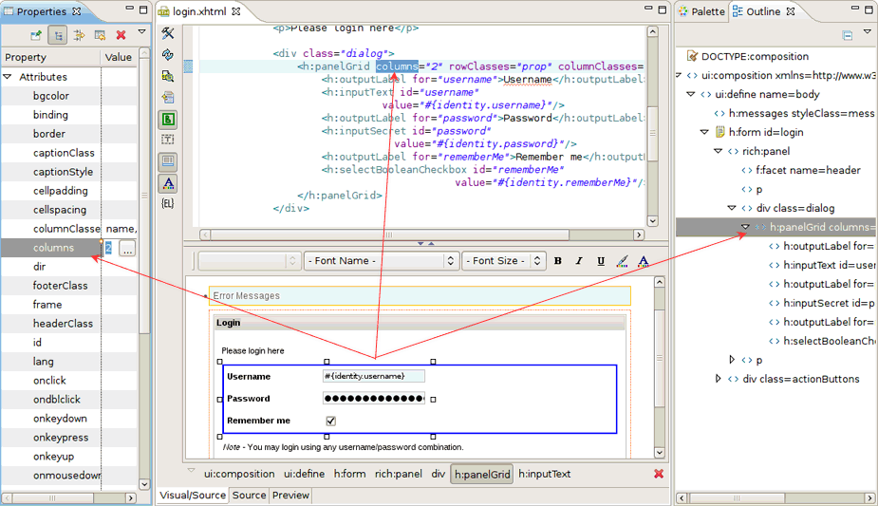
Task: Click Page Design Options icon
Action: point(167,76)
